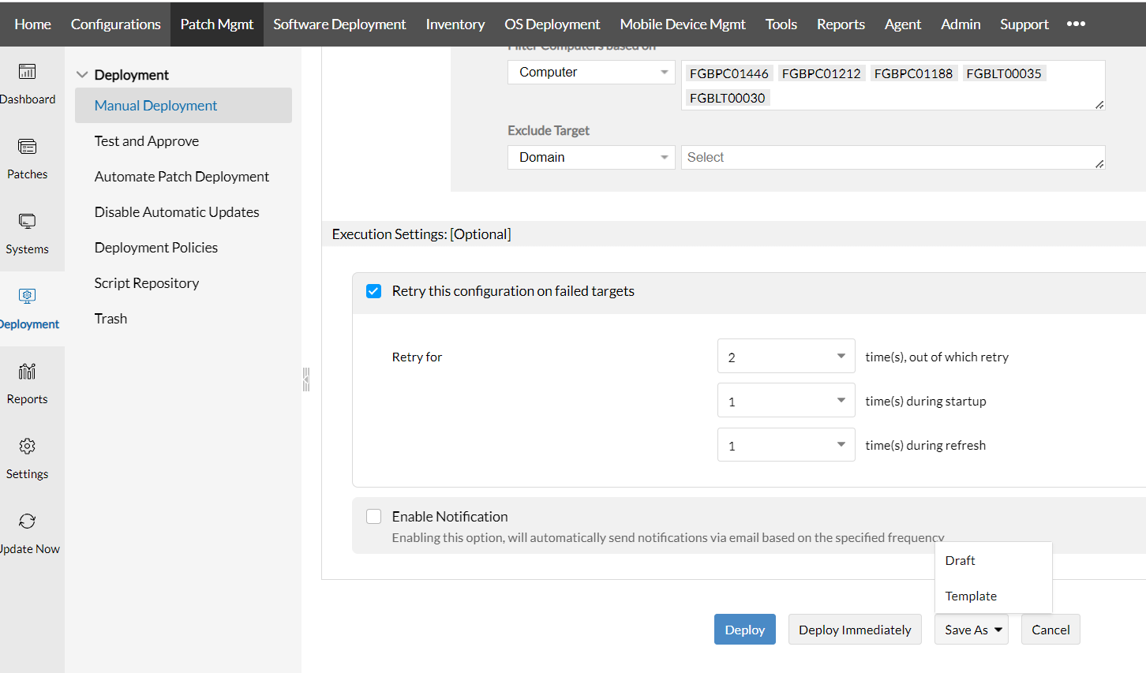
Task: Open the times during refresh dropdown
Action: coord(786,445)
